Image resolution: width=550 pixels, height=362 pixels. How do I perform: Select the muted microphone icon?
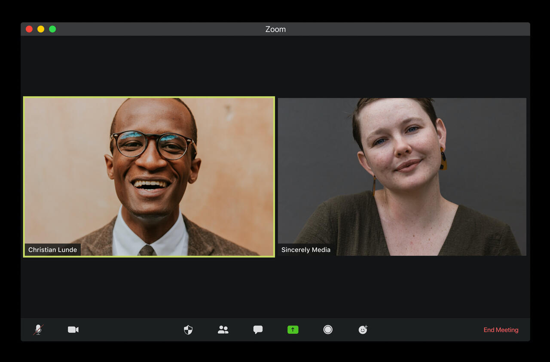click(x=37, y=329)
